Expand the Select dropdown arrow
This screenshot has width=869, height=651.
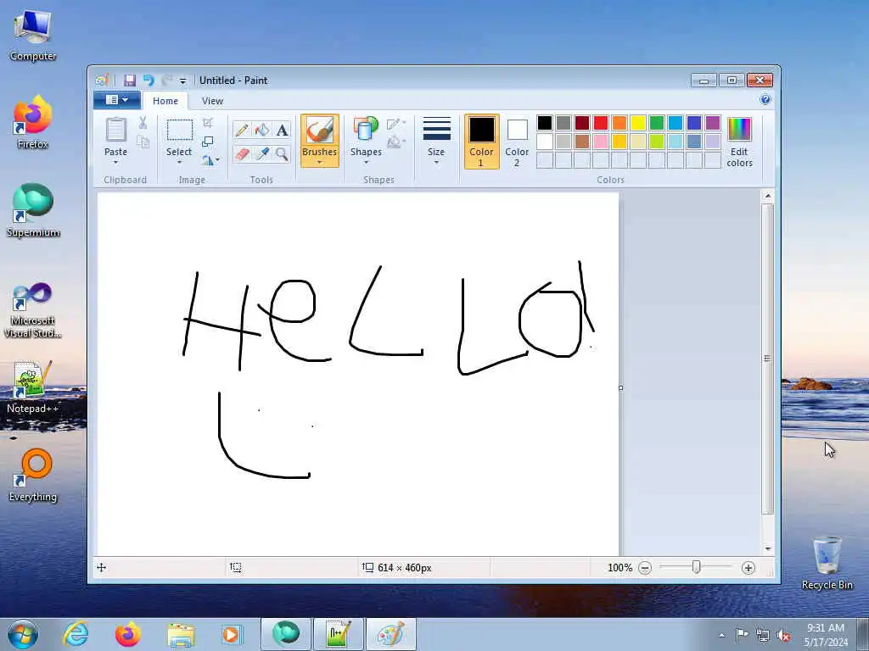179,162
